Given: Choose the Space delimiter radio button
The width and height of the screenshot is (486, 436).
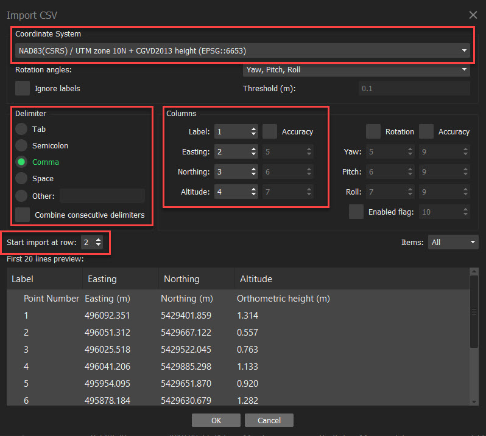Looking at the screenshot, I should tap(22, 179).
